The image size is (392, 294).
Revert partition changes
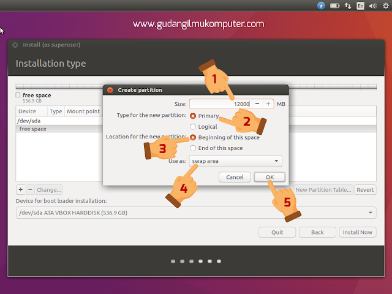pos(365,190)
